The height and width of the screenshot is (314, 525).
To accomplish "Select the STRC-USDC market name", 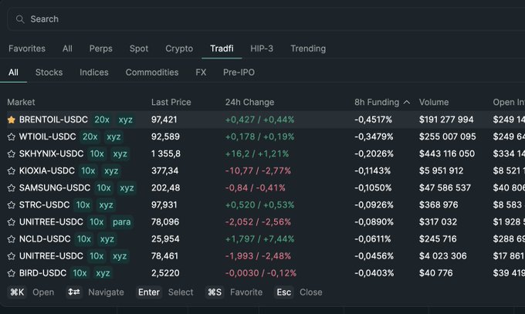I will coord(44,205).
